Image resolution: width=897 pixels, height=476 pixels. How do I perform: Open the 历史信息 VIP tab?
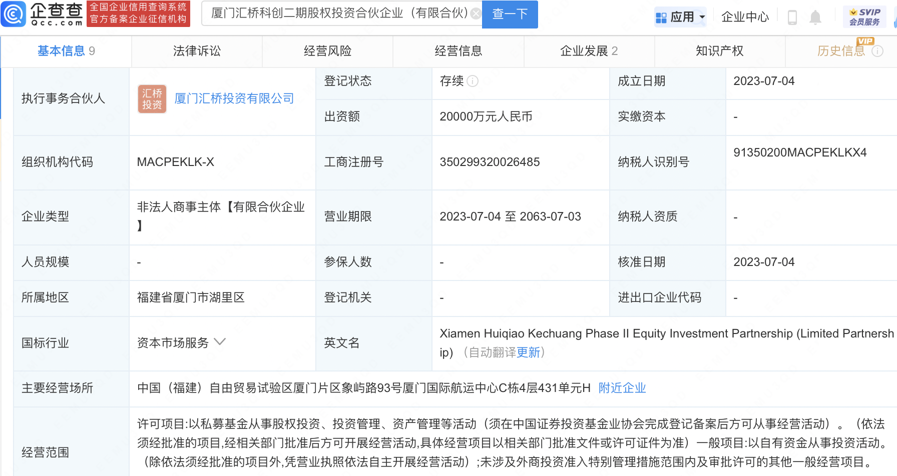(841, 51)
